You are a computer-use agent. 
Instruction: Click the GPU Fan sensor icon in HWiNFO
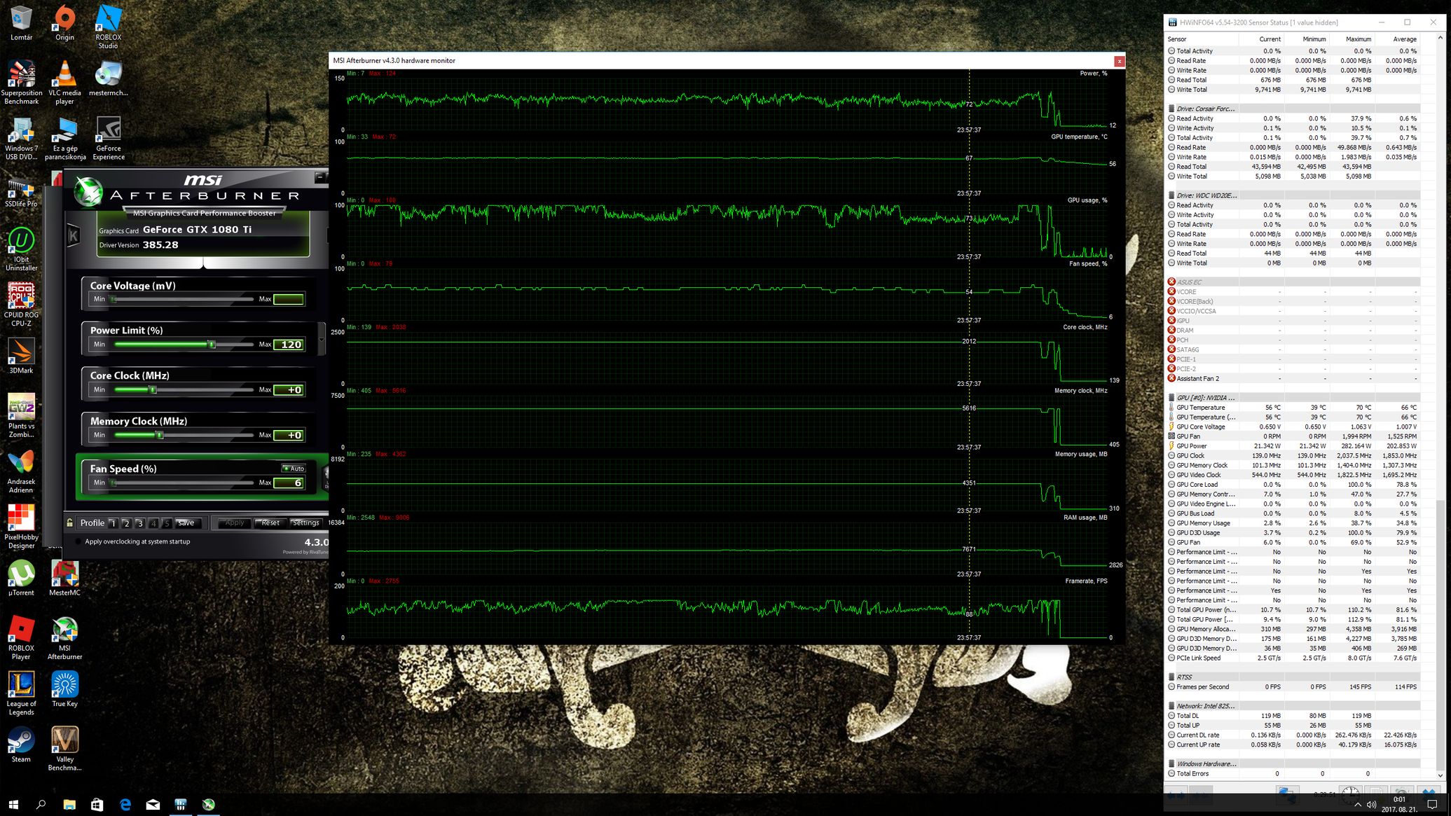[x=1171, y=436]
